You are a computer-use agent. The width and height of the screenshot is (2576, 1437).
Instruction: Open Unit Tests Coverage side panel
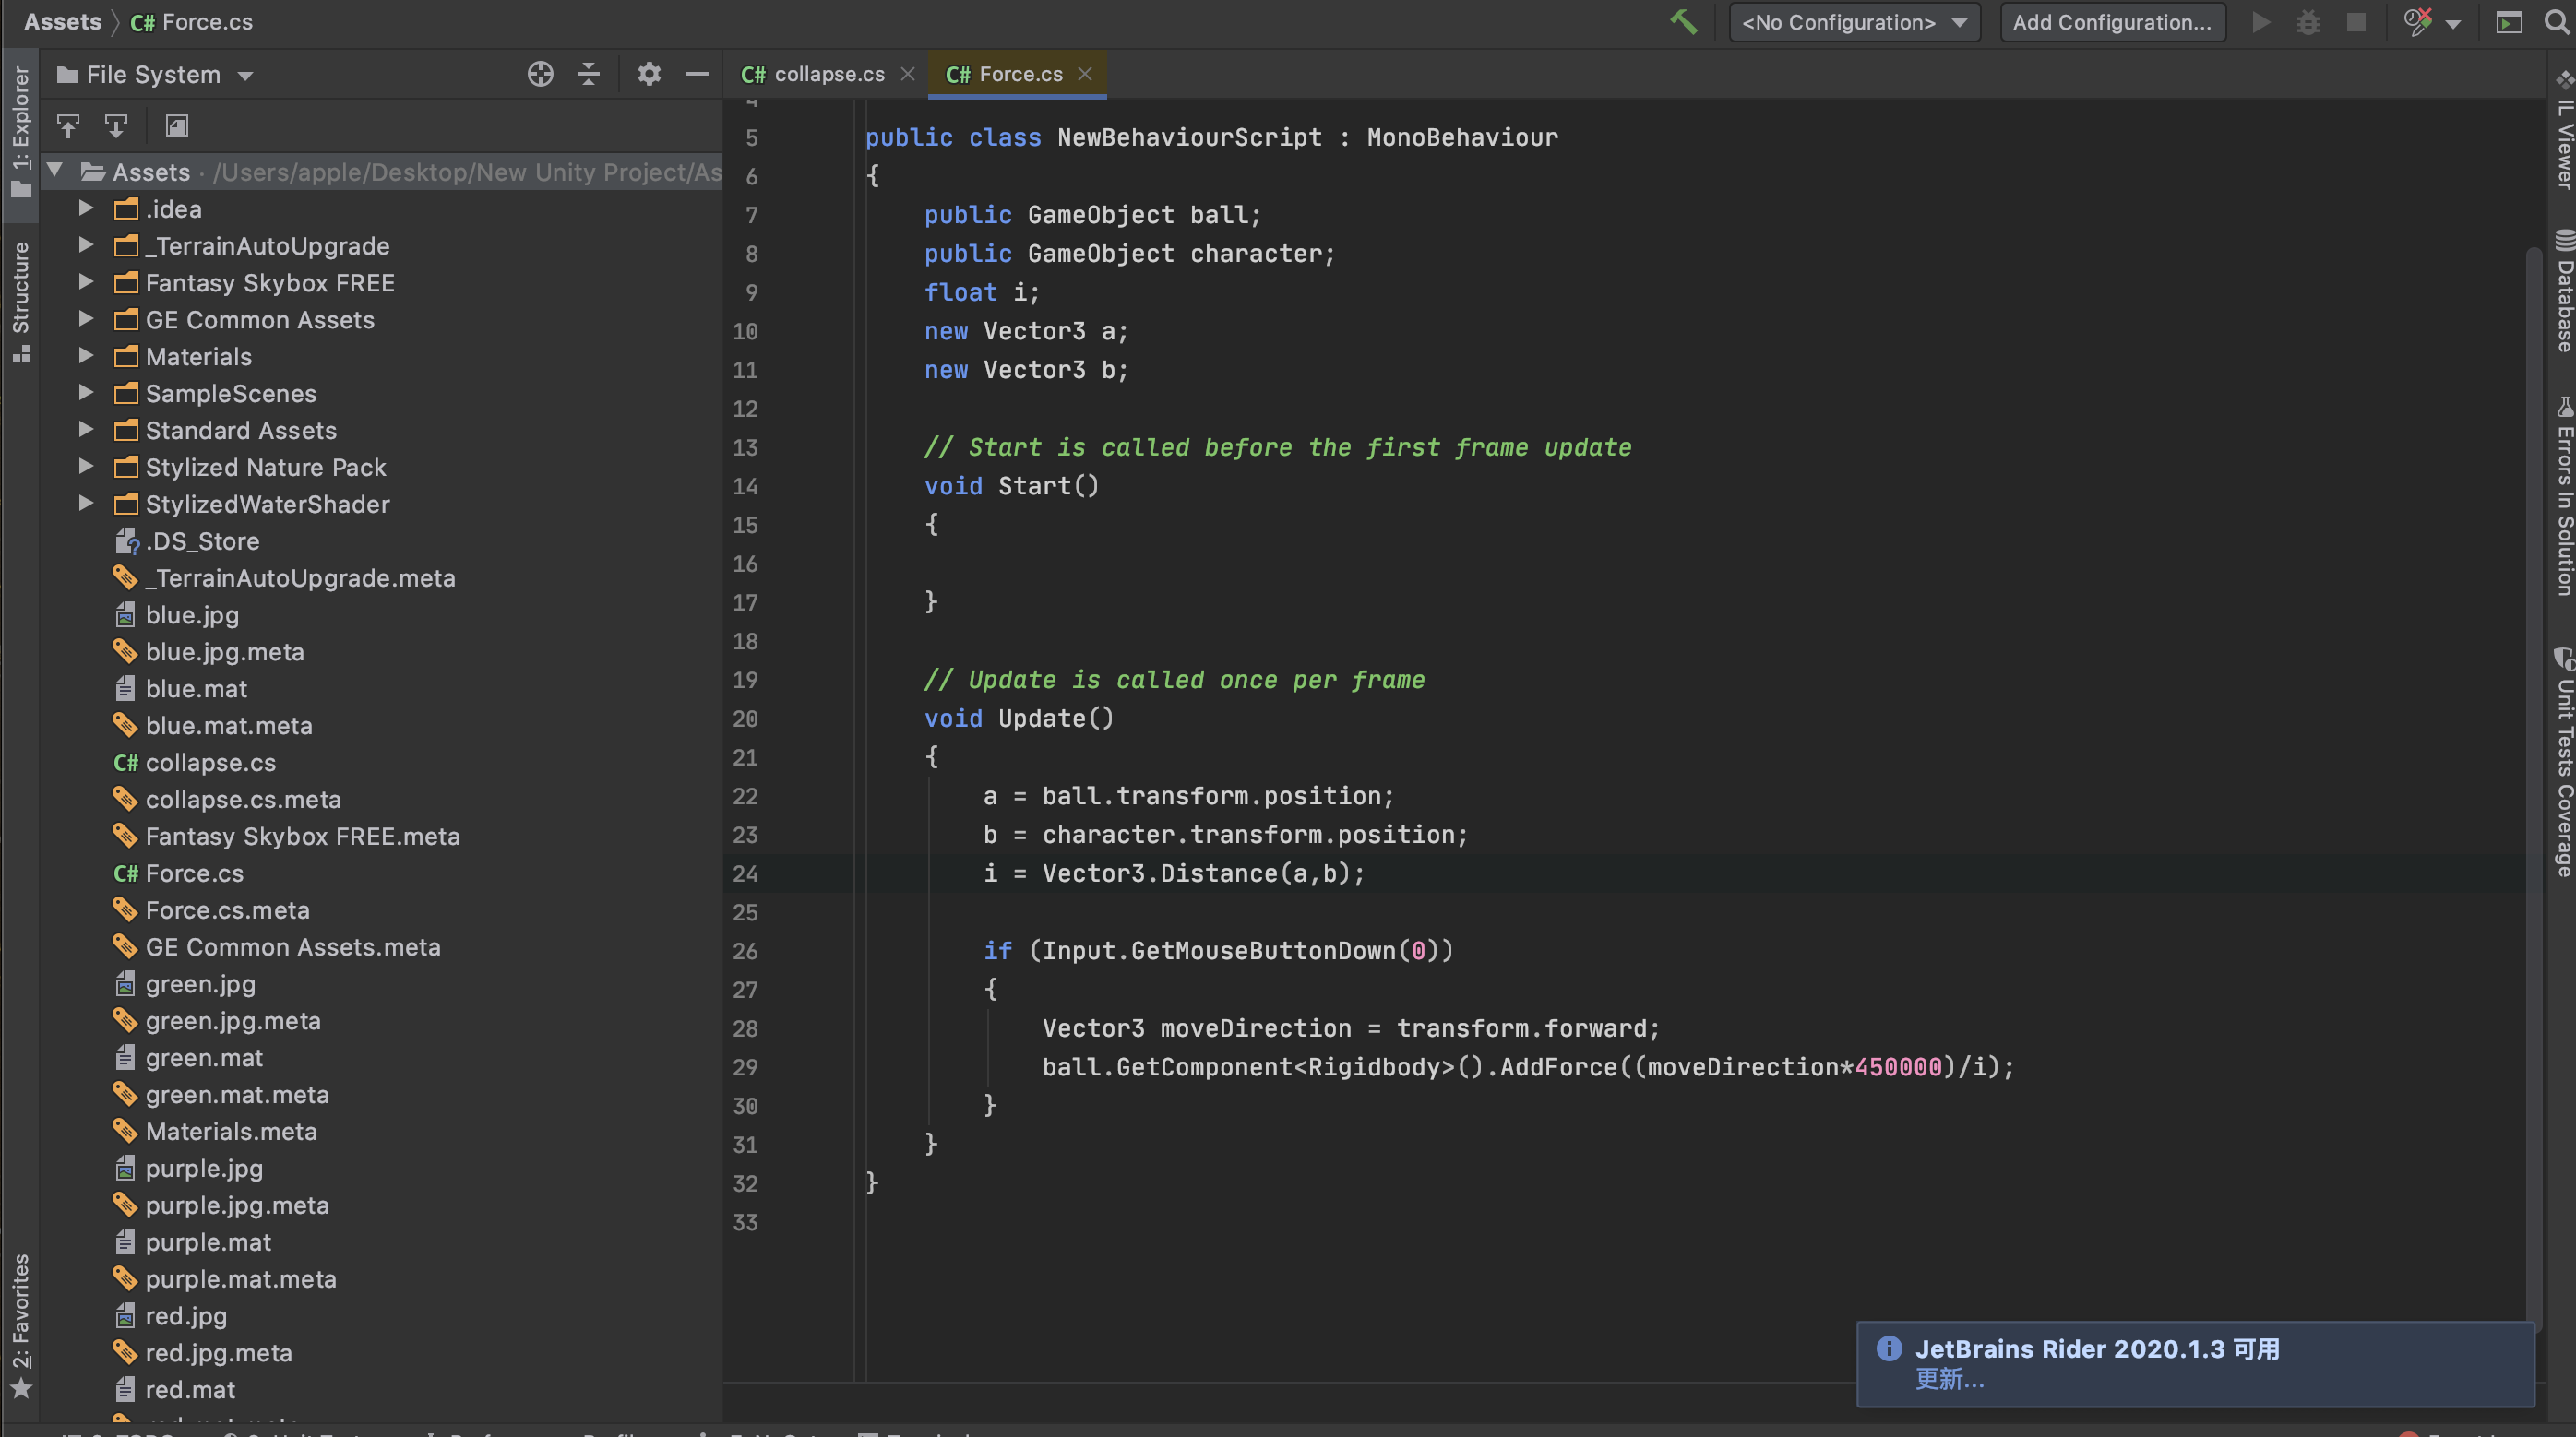(2564, 764)
